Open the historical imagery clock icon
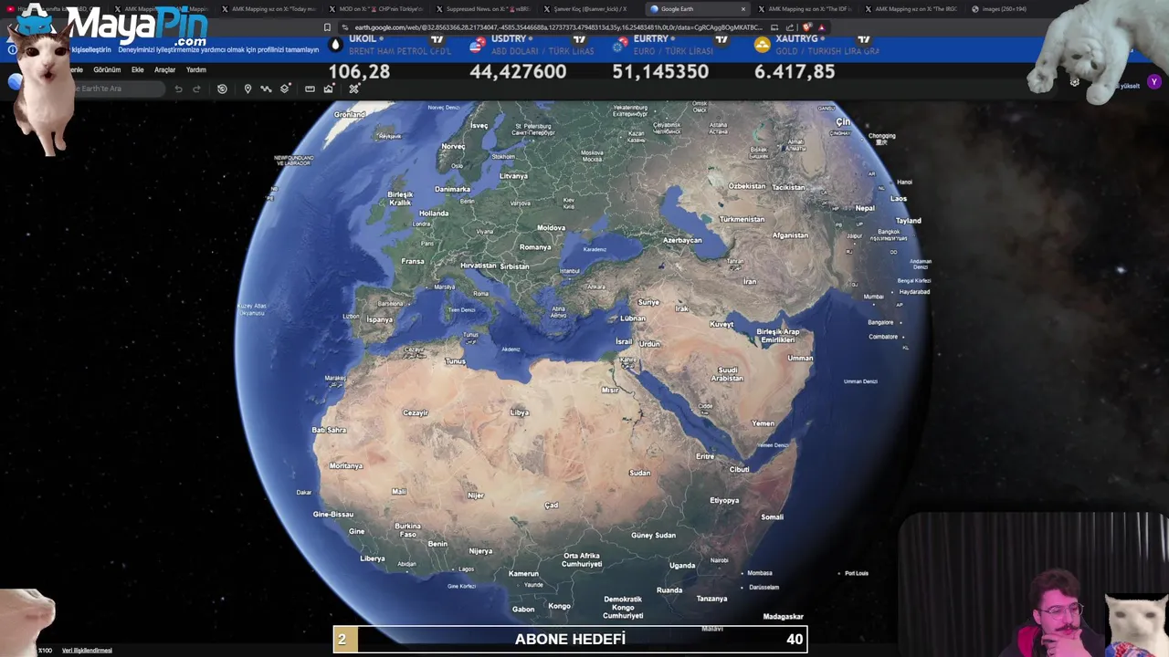 222,89
